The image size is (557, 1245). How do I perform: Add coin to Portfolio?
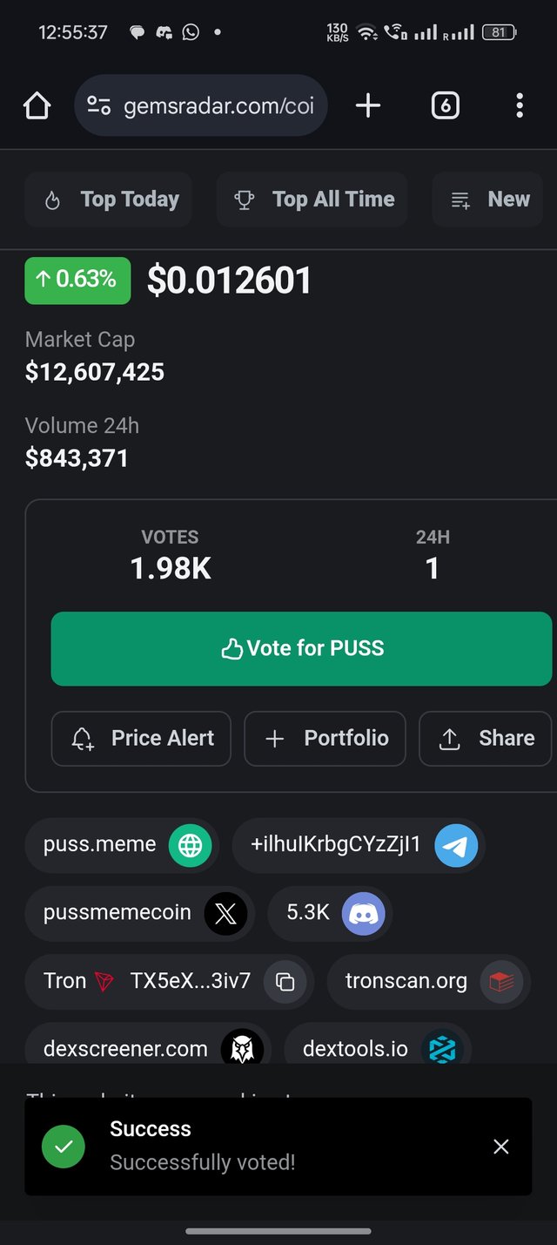(325, 738)
